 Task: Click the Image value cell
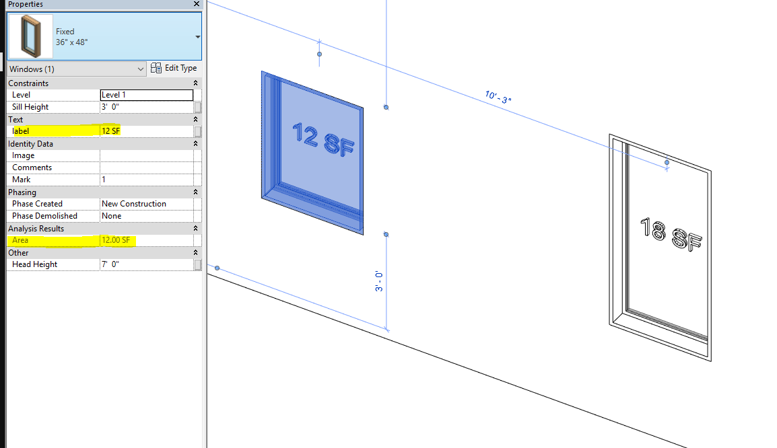click(x=147, y=155)
